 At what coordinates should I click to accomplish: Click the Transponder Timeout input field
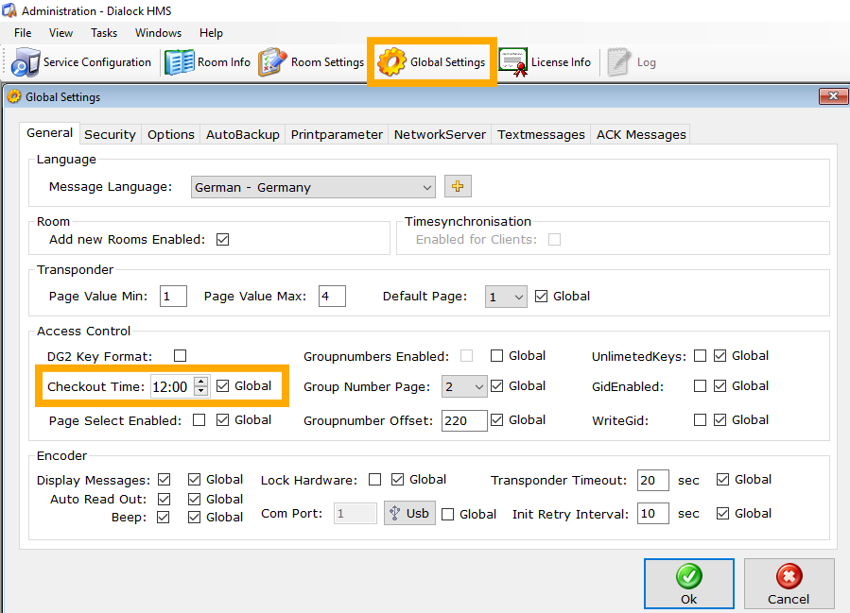[652, 481]
